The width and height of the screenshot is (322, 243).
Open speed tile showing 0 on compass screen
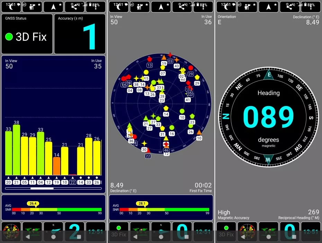[290, 232]
